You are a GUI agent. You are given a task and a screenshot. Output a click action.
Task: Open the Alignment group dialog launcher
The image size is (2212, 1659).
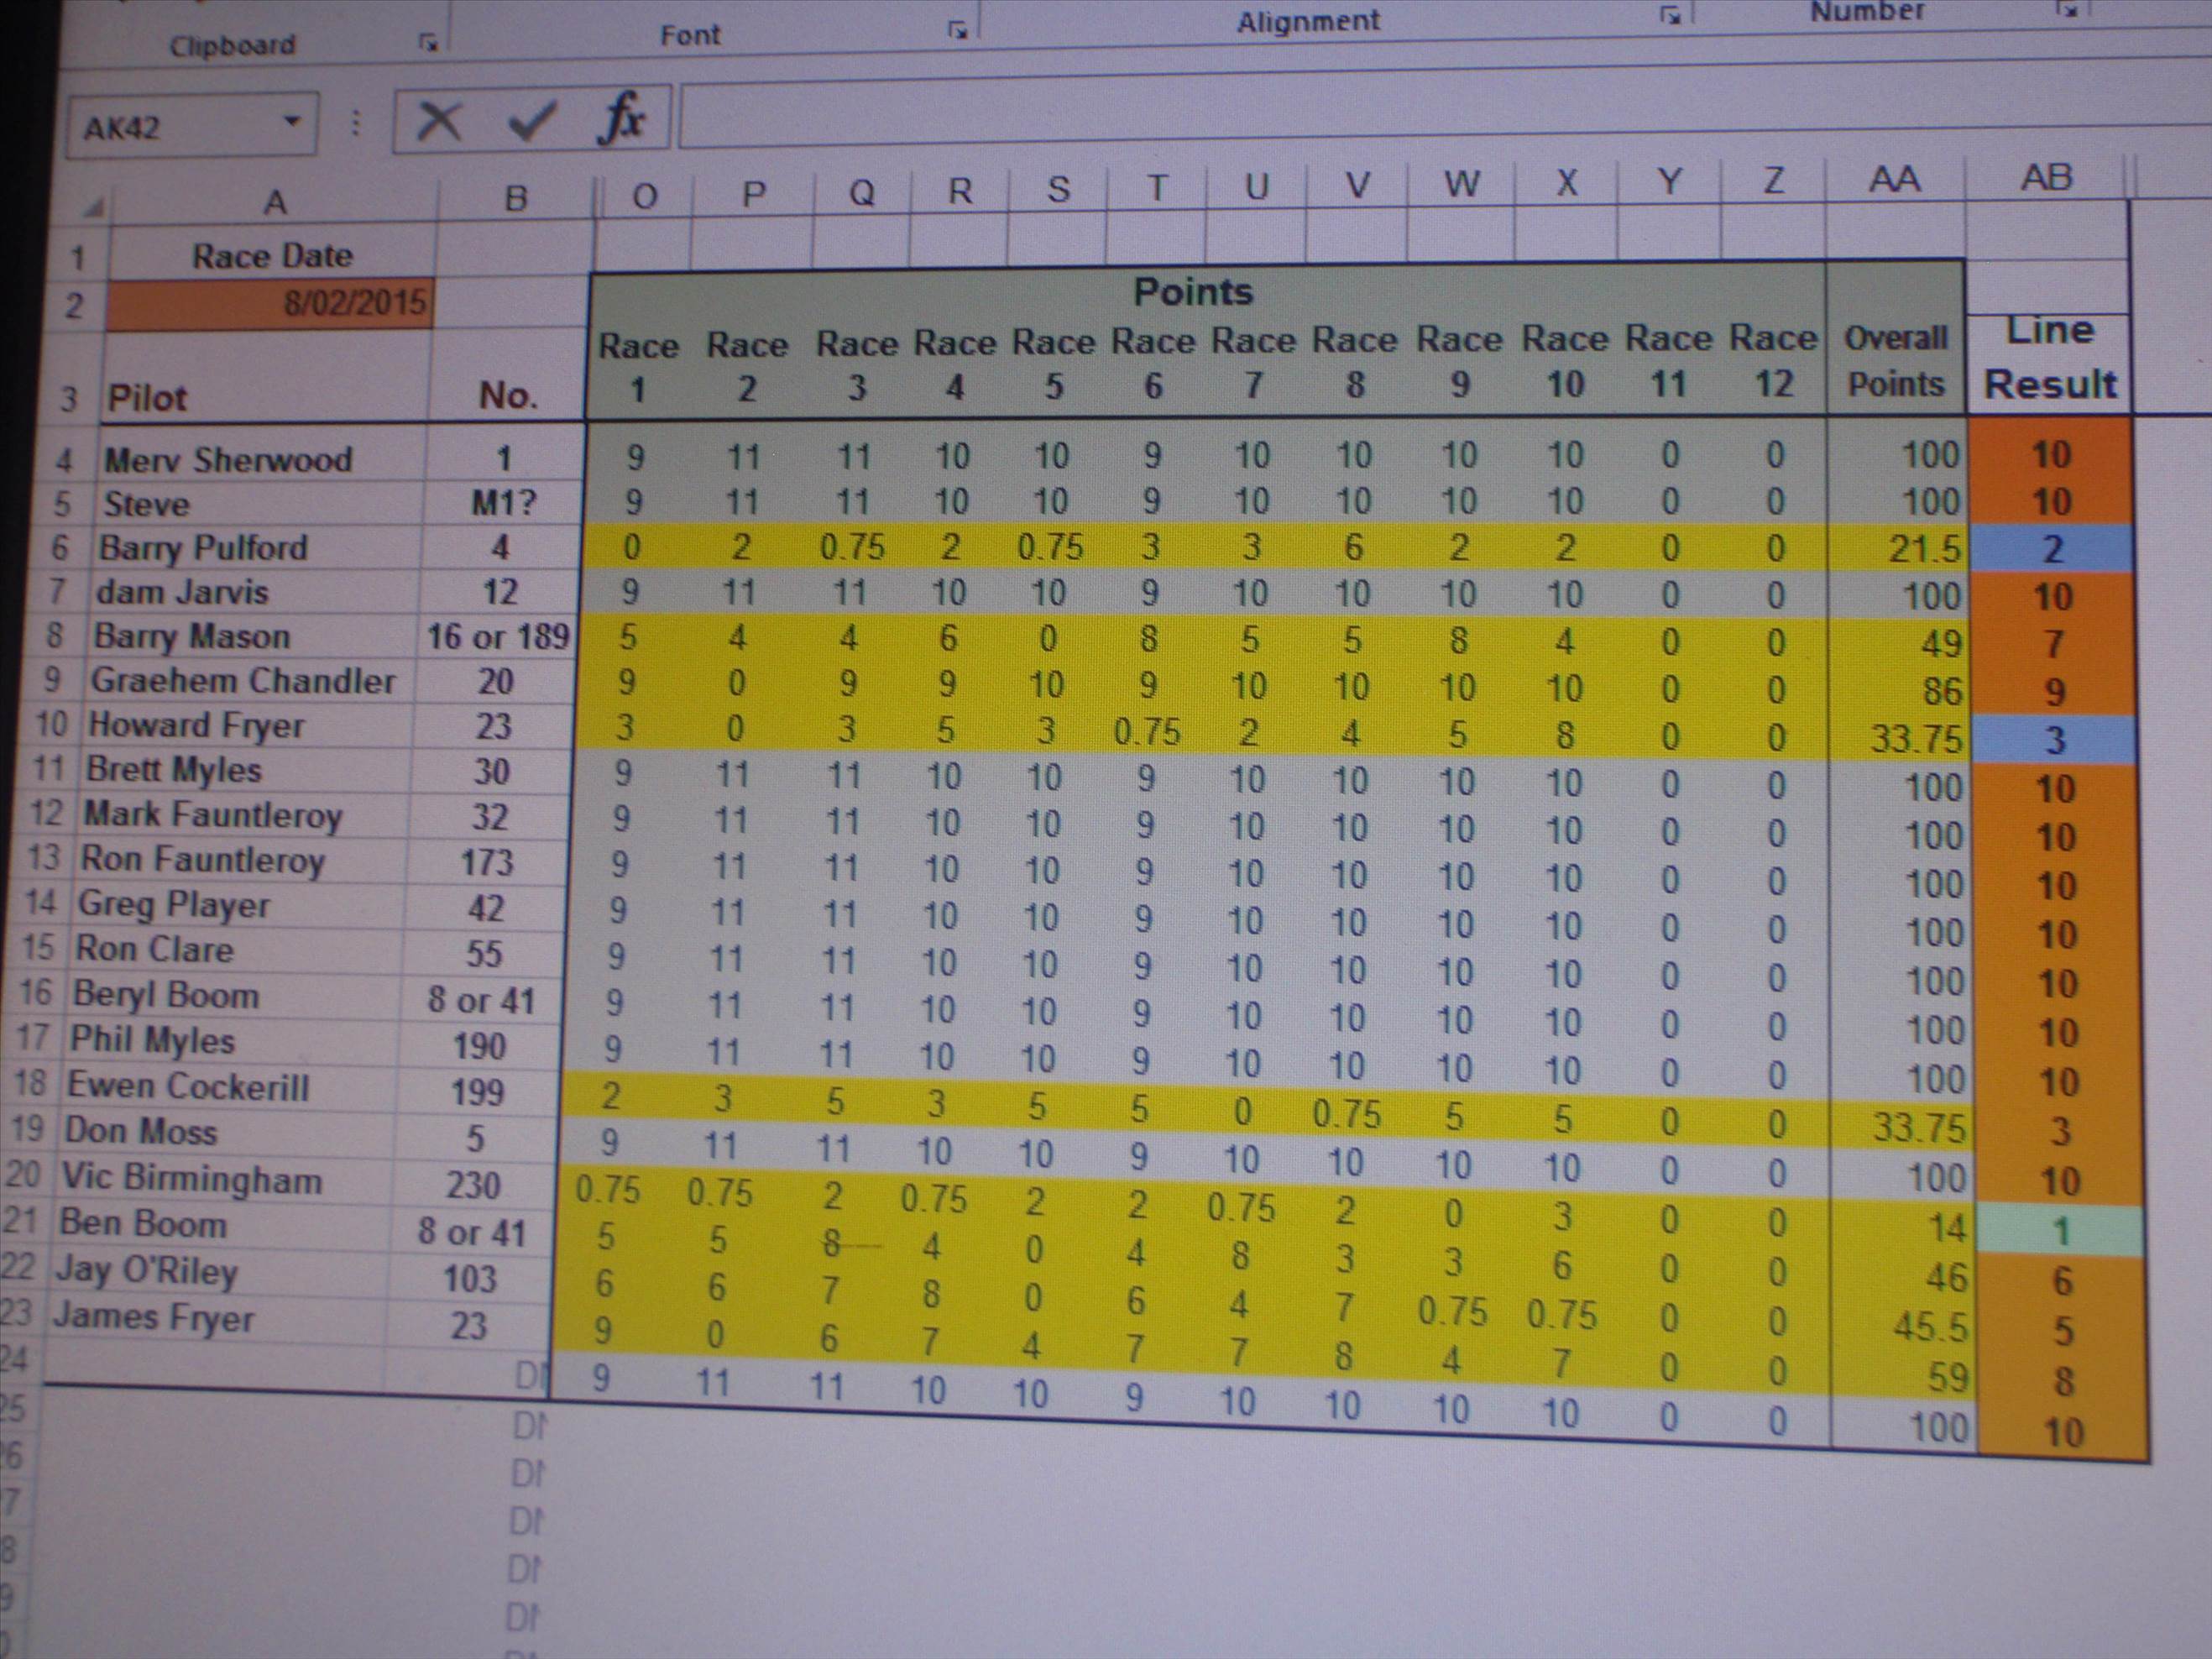pyautogui.click(x=1669, y=15)
